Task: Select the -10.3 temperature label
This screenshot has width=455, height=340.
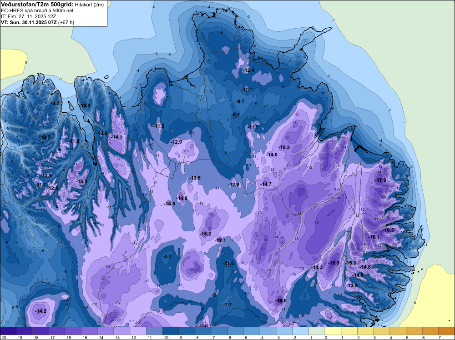Action: [85, 105]
